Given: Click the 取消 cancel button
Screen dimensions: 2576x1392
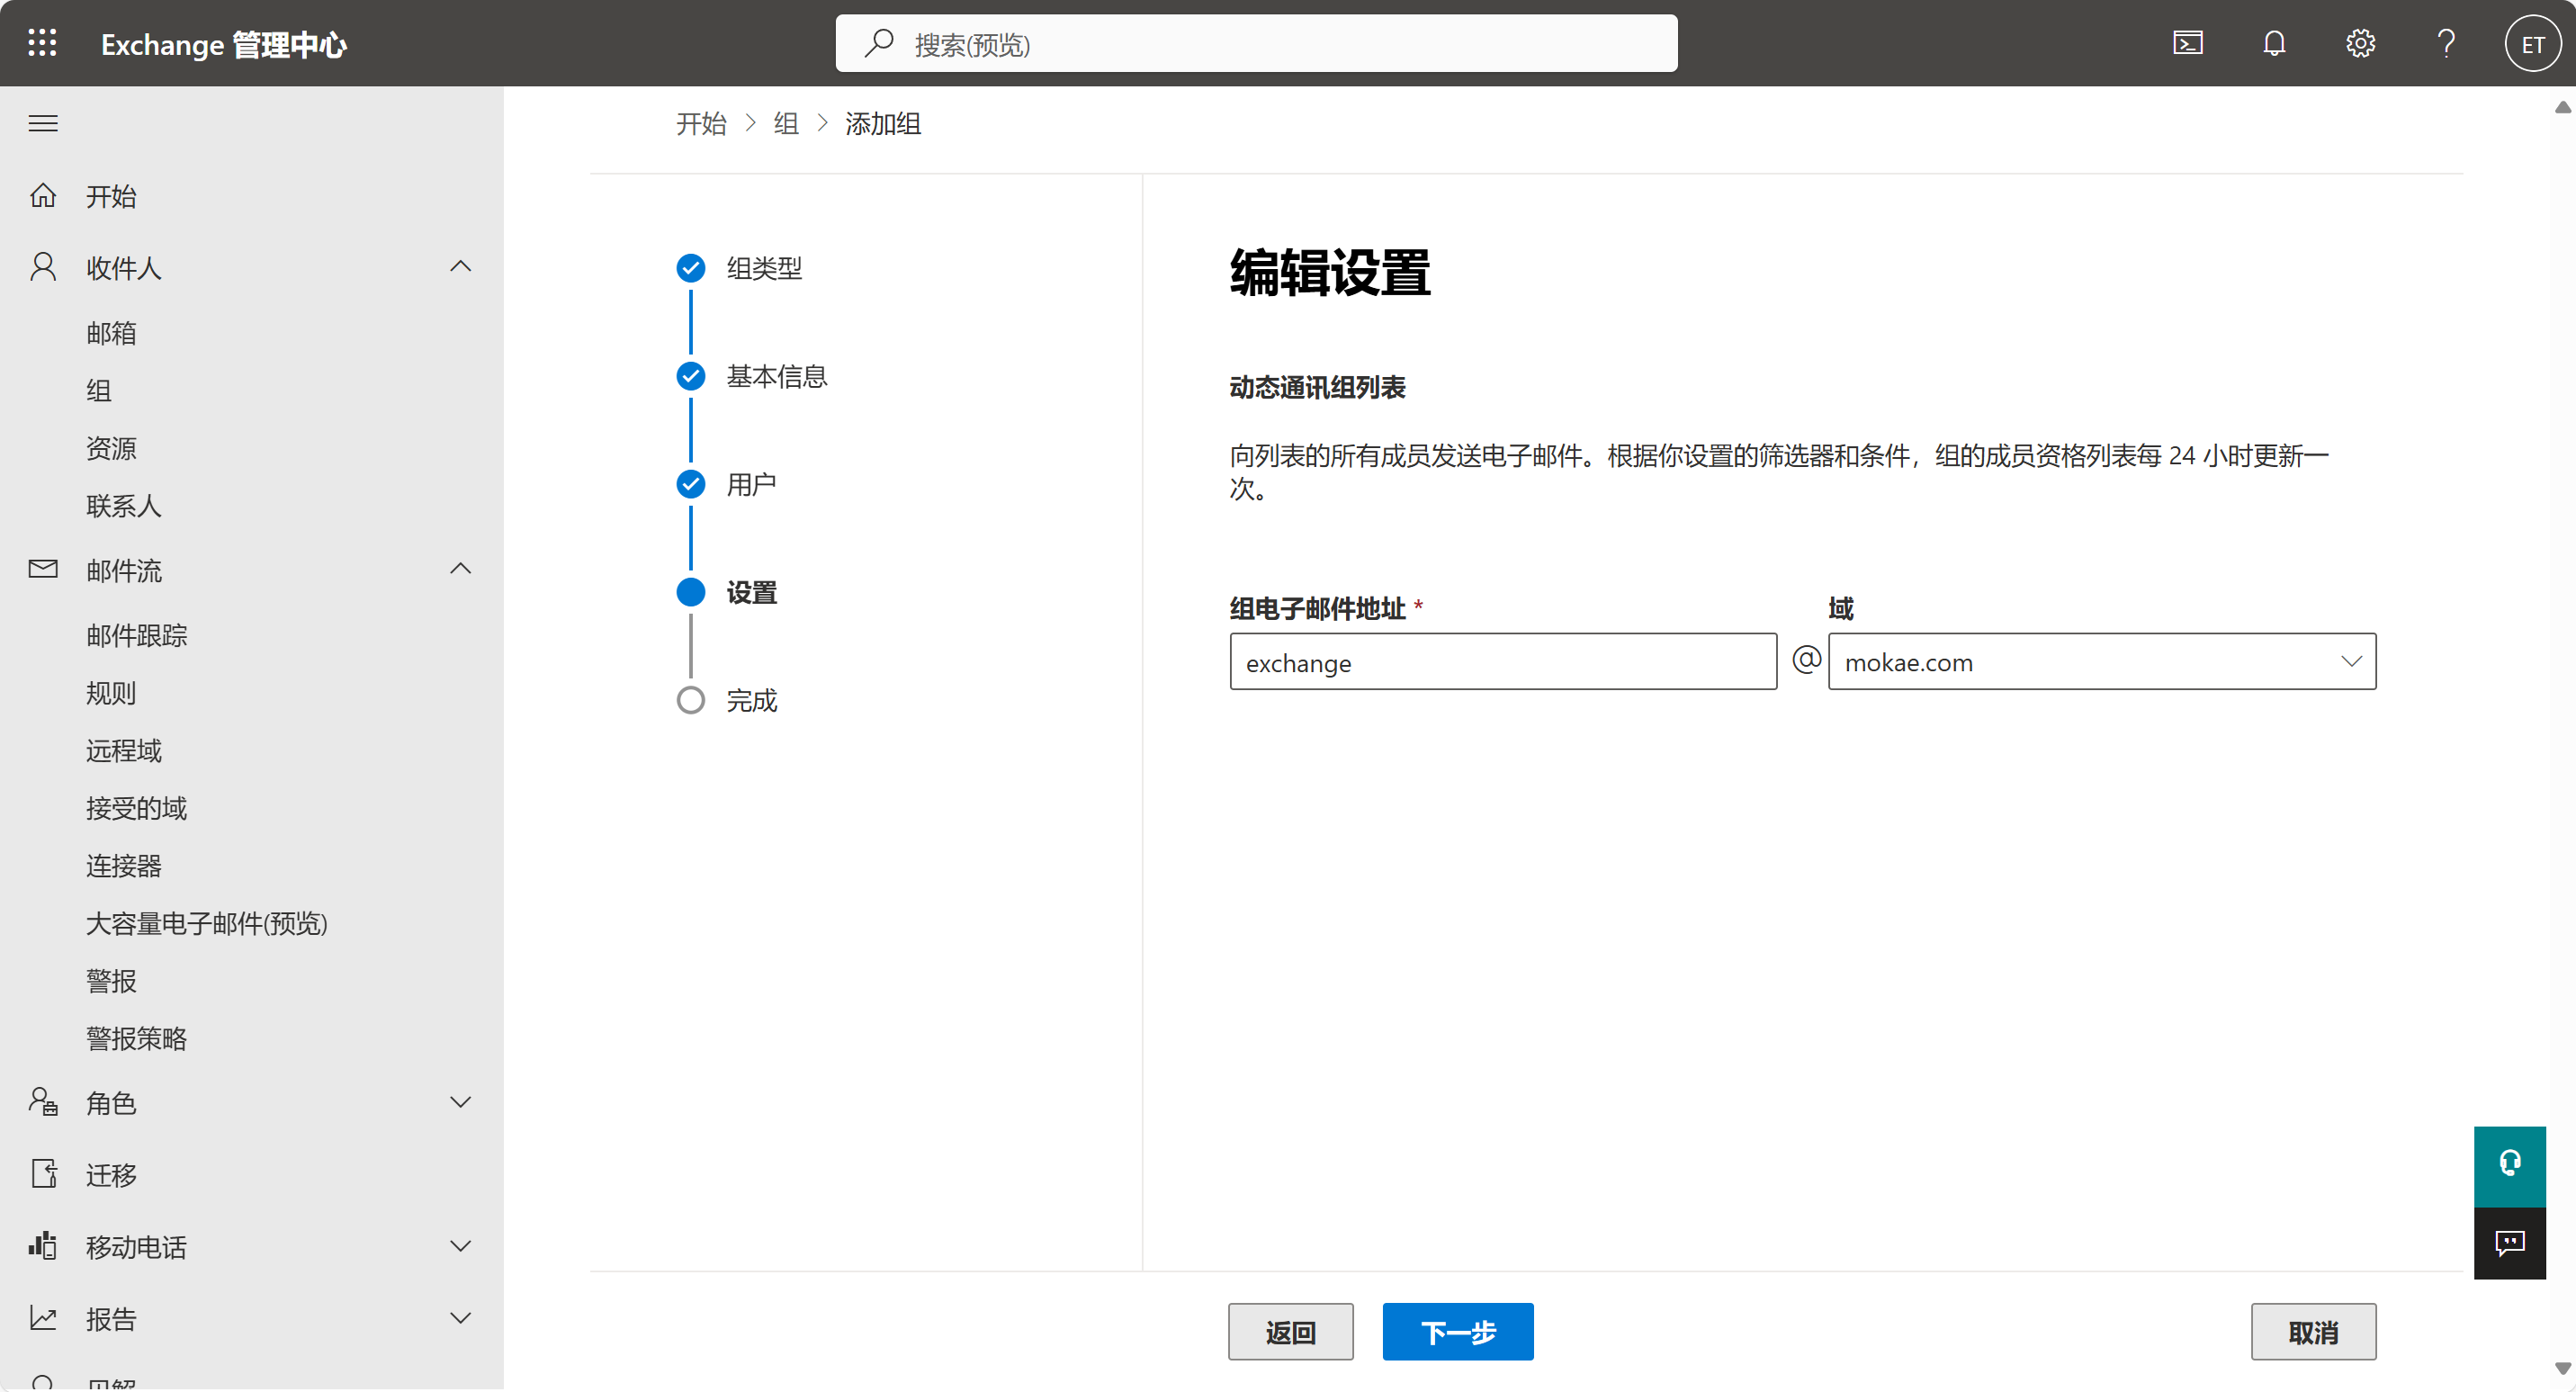Looking at the screenshot, I should 2313,1332.
